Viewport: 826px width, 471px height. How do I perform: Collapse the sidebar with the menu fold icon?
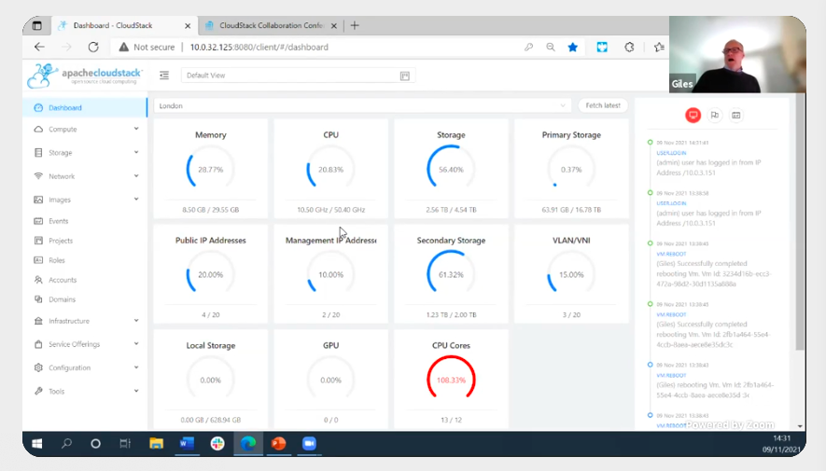[x=164, y=76]
